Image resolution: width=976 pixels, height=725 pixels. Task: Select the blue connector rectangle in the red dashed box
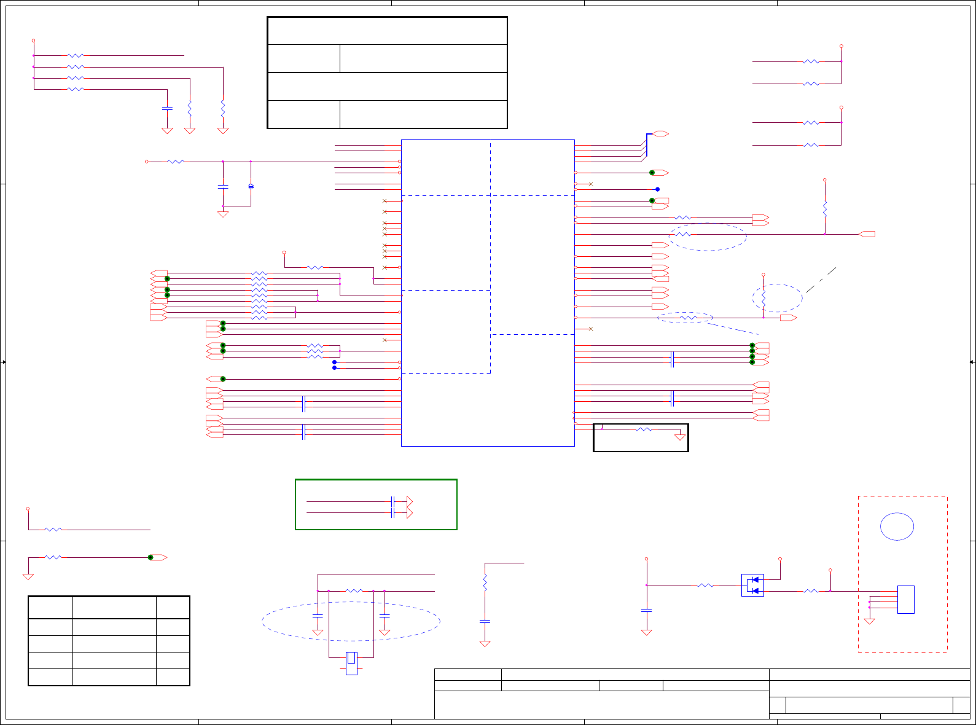click(x=906, y=600)
